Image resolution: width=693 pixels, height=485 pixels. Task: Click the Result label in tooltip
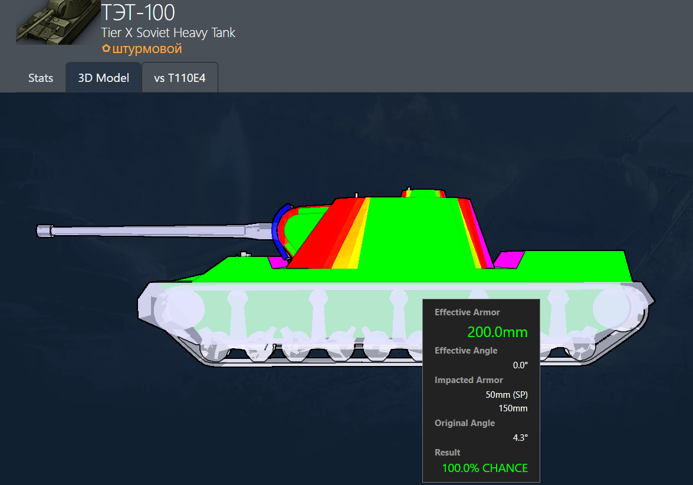coord(447,453)
